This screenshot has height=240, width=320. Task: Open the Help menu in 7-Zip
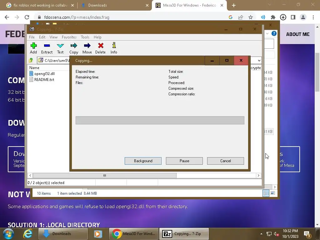pos(97,37)
